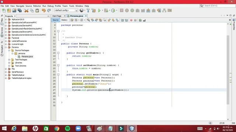Viewport: 236px width, 132px height.
Task: Switch editor to History view
Action: [64, 20]
